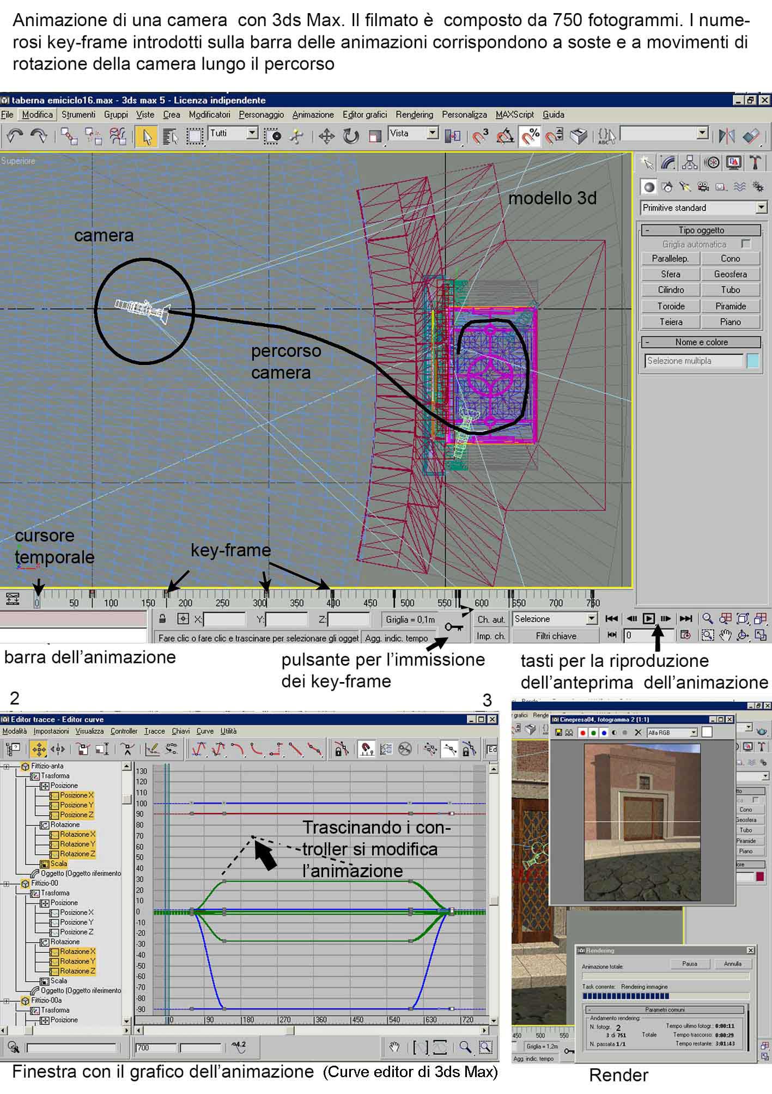Image resolution: width=772 pixels, height=1094 pixels.
Task: Click the Undo arrow icon
Action: click(x=15, y=136)
